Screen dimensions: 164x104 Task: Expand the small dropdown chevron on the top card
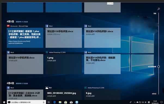pyautogui.click(x=112, y=4)
